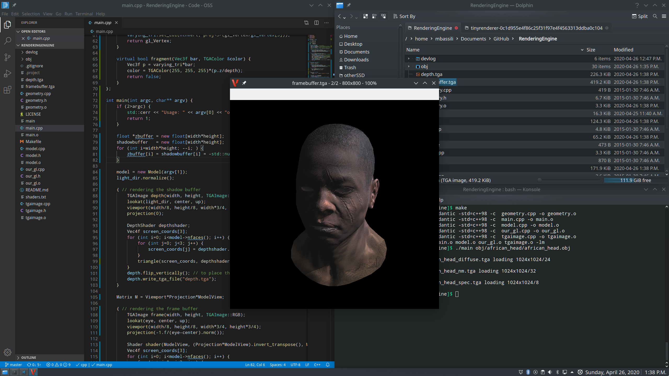Open the media player tray icon
Image resolution: width=669 pixels, height=376 pixels.
coord(535,372)
